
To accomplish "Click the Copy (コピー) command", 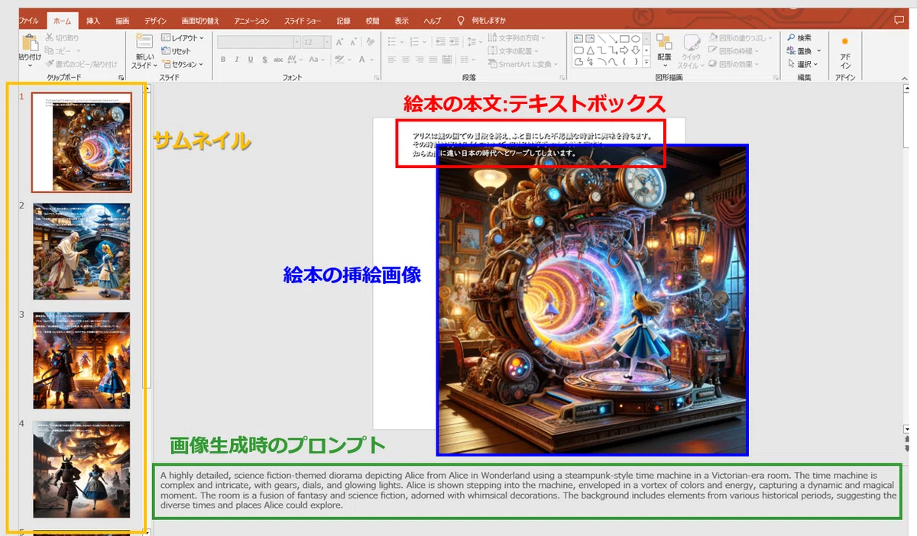I will (63, 50).
